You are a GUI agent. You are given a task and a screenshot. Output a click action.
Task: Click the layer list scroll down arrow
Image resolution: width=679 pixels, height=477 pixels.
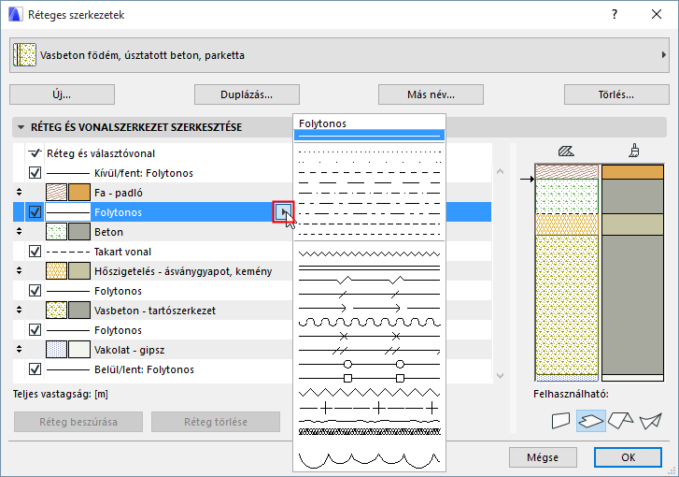pyautogui.click(x=501, y=376)
